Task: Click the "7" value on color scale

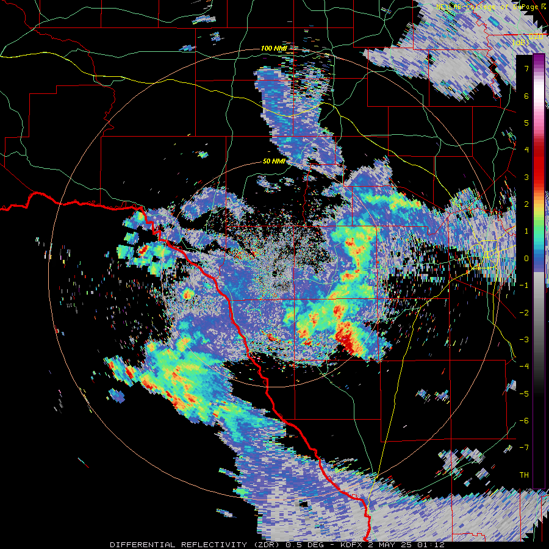Action: click(x=526, y=68)
